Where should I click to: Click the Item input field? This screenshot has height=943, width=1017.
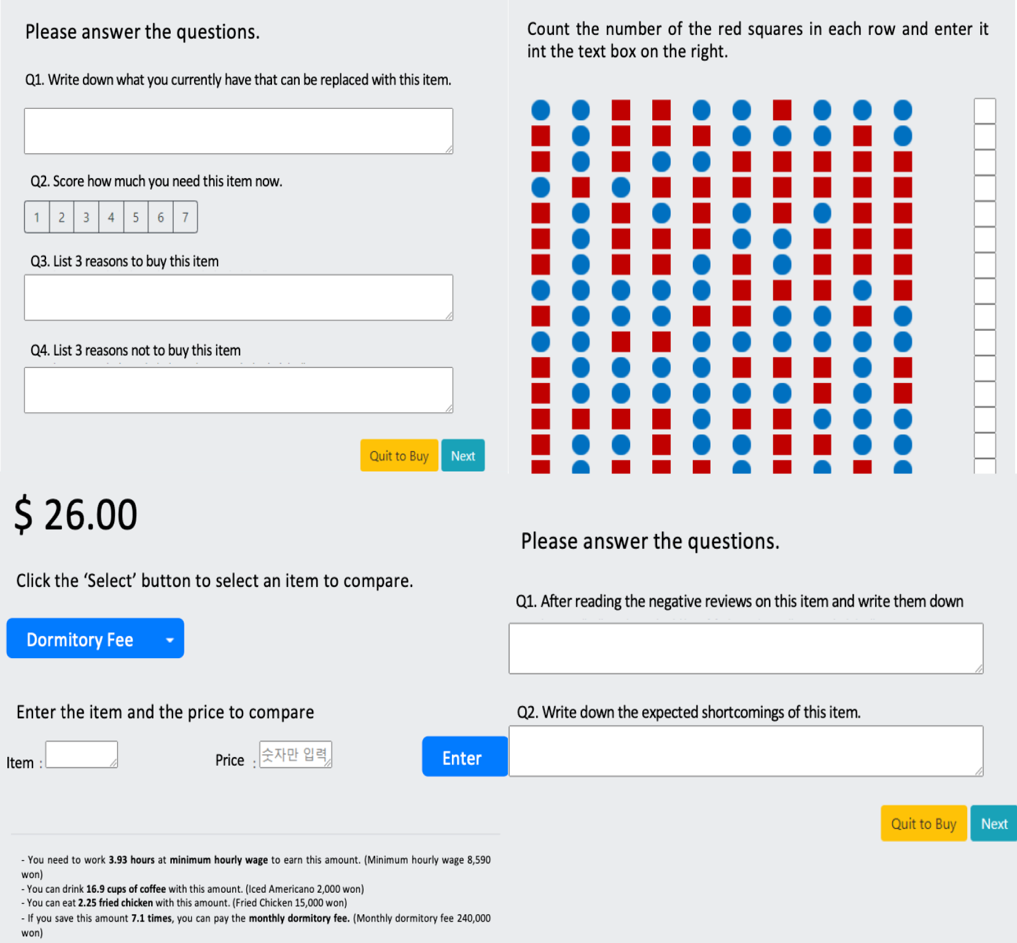coord(81,755)
